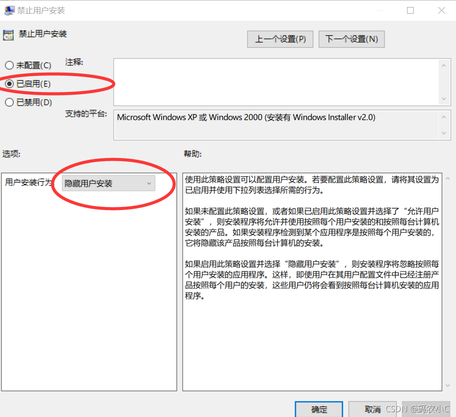Confirm with the 确定 button
Screen dimensions: 456x417
point(319,409)
